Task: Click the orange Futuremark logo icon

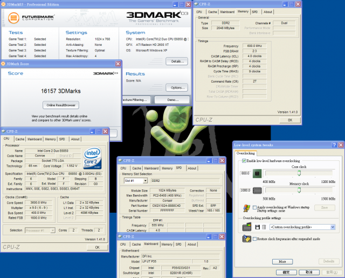Action: coord(13,18)
